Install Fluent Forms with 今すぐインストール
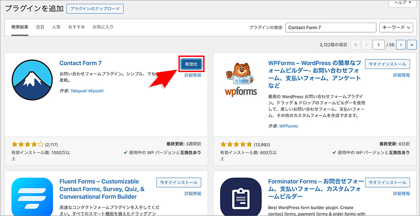The height and width of the screenshot is (216, 420). pos(178,183)
